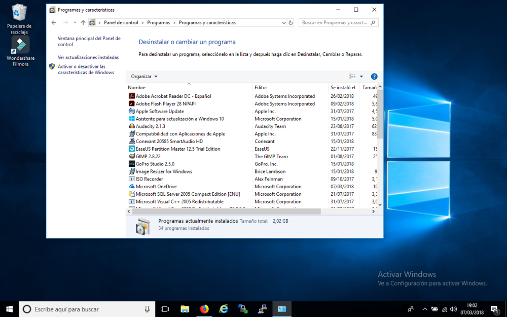Click the ISO Recorder icon
Viewport: 507px width, 317px height.
pos(132,179)
